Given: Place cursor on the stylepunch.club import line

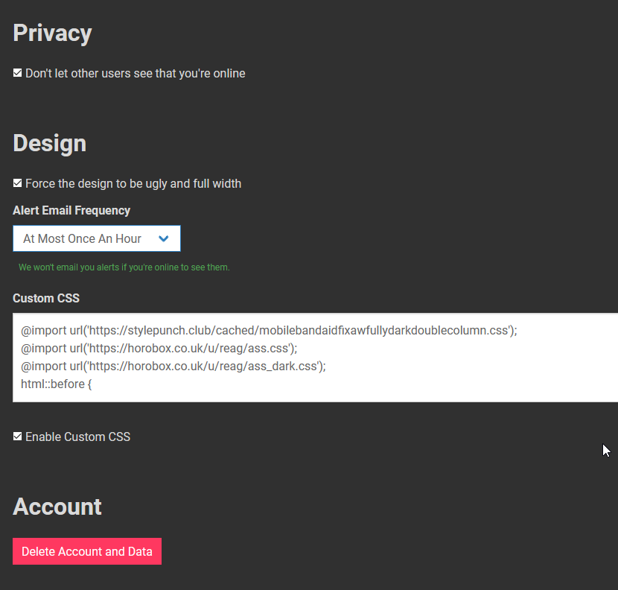Looking at the screenshot, I should pyautogui.click(x=269, y=331).
